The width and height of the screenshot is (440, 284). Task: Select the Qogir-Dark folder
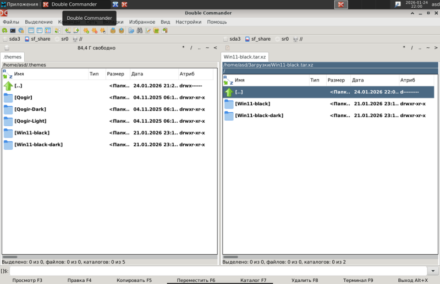[108, 110]
